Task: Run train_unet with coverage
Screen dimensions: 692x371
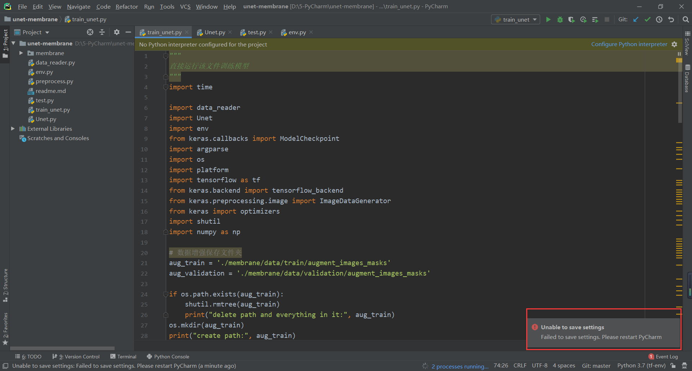Action: (571, 19)
